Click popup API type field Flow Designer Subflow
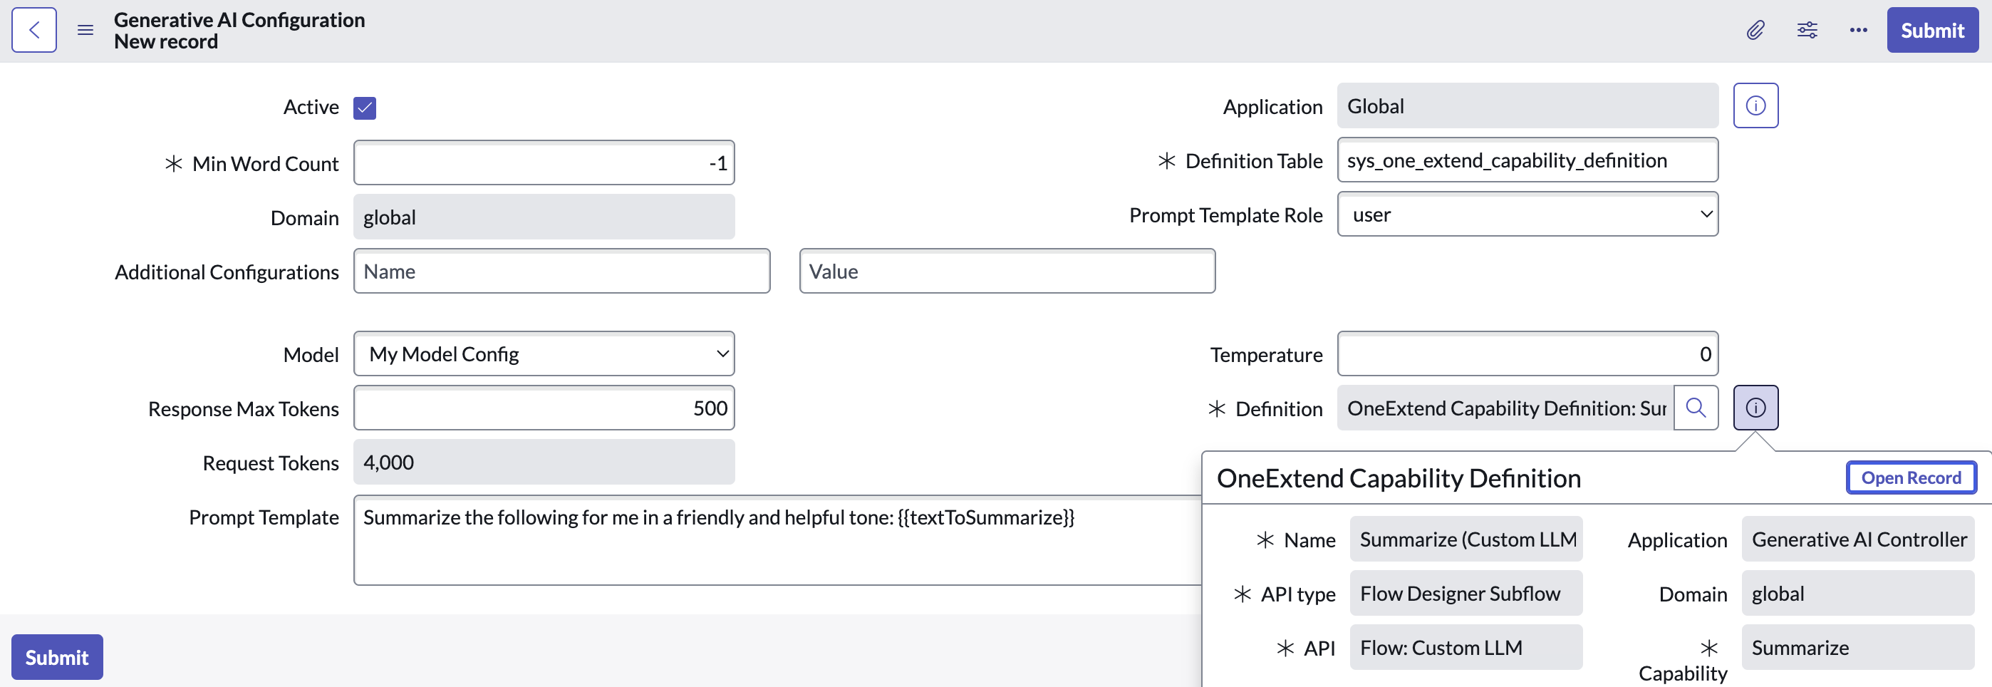 (x=1466, y=593)
